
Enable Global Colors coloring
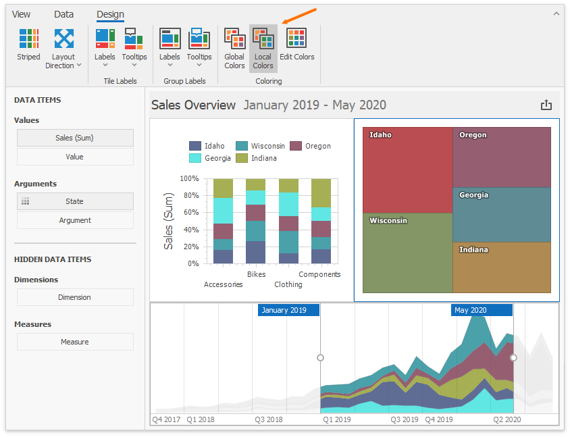(x=234, y=47)
